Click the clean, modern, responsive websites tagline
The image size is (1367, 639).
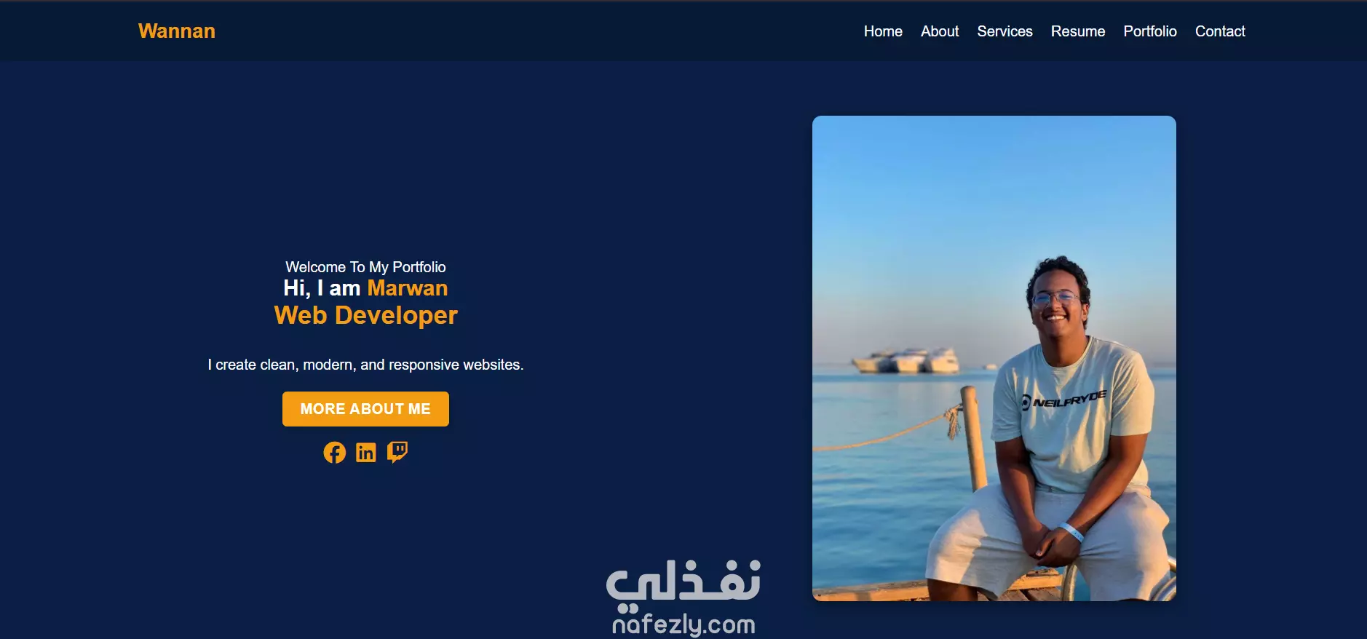365,365
